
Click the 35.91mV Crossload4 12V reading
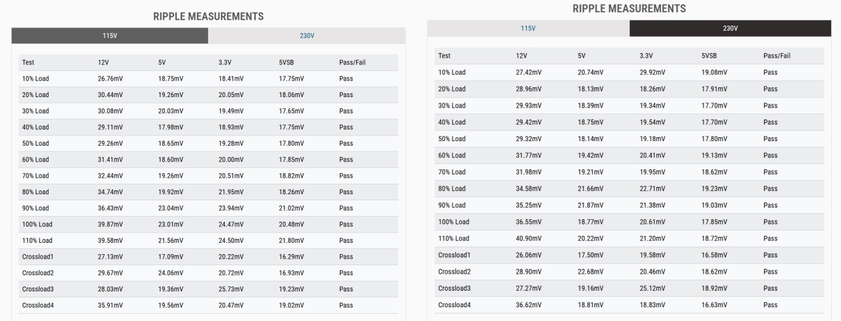coord(110,305)
